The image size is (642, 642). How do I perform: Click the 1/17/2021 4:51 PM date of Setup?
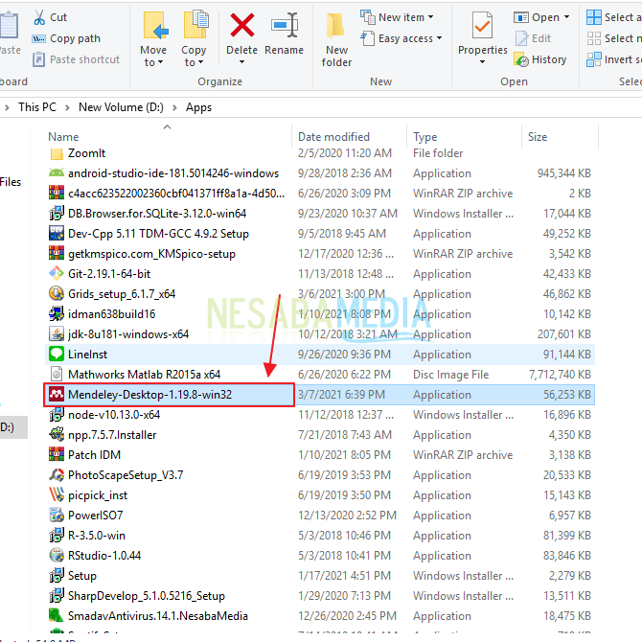pyautogui.click(x=344, y=576)
